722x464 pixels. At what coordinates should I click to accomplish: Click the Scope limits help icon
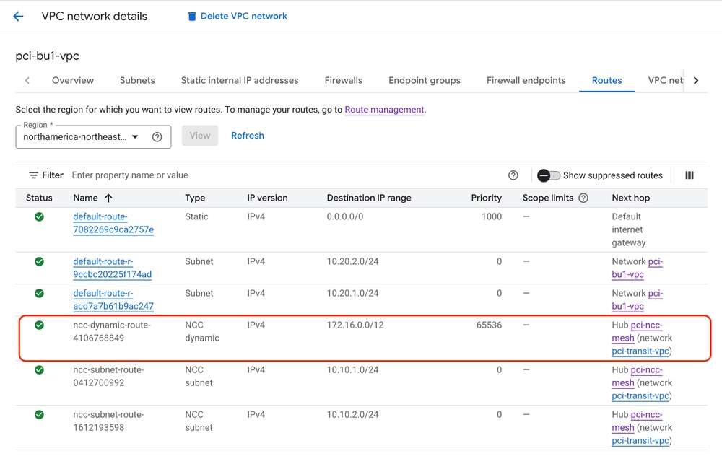(x=583, y=198)
